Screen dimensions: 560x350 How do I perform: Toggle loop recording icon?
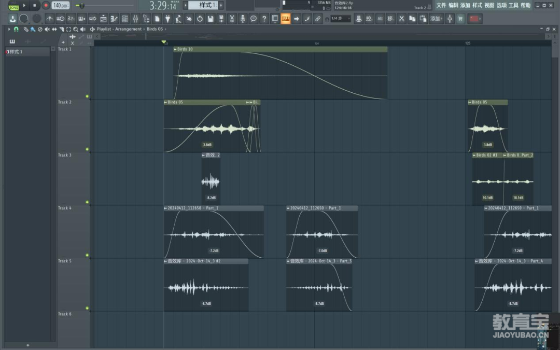click(x=92, y=19)
